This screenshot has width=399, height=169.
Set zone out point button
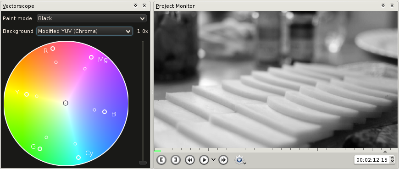(x=176, y=160)
